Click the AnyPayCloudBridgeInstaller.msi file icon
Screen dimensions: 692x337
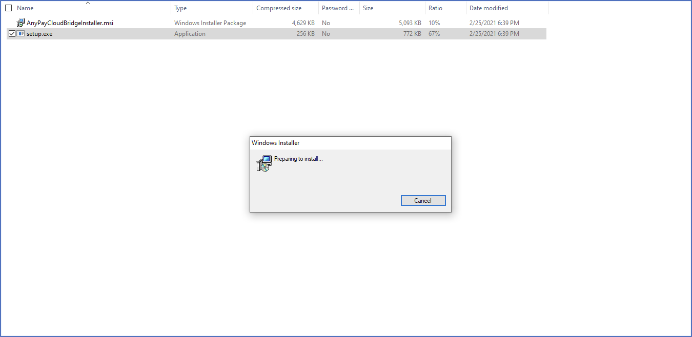[21, 23]
